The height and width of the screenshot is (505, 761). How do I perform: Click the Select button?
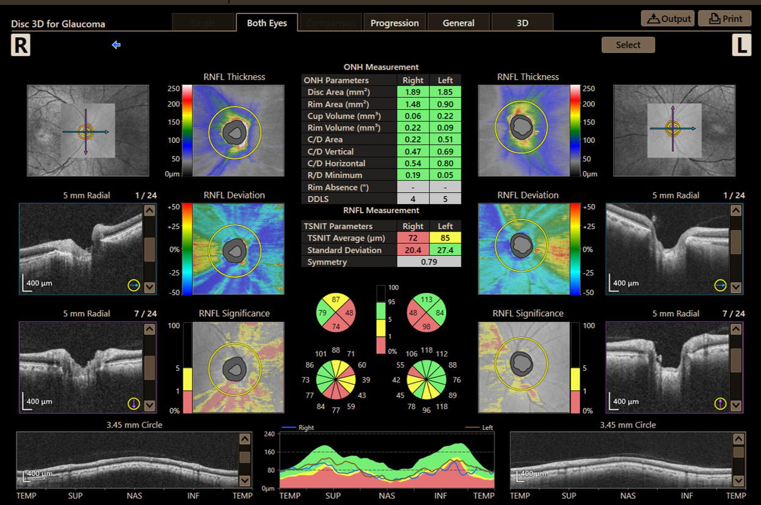(x=628, y=45)
